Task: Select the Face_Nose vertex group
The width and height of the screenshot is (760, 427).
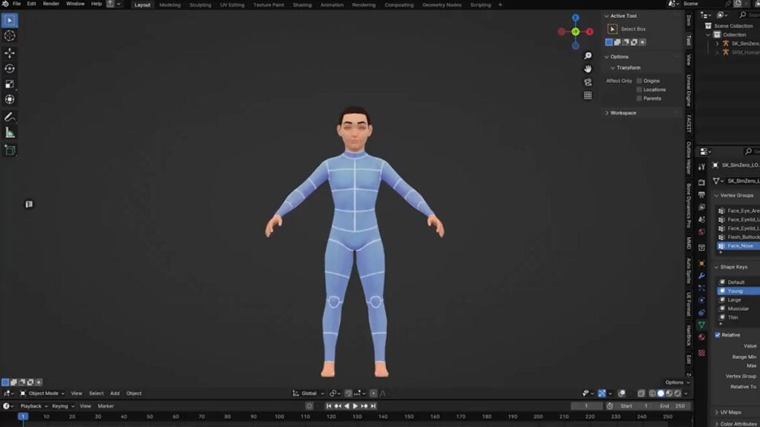Action: click(x=740, y=245)
